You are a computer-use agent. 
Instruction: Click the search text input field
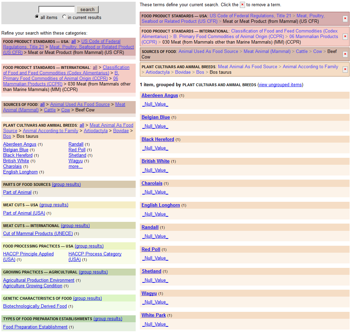click(56, 9)
